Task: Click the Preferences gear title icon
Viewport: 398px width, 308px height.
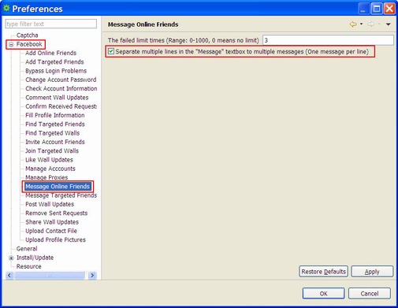Action: (x=6, y=9)
